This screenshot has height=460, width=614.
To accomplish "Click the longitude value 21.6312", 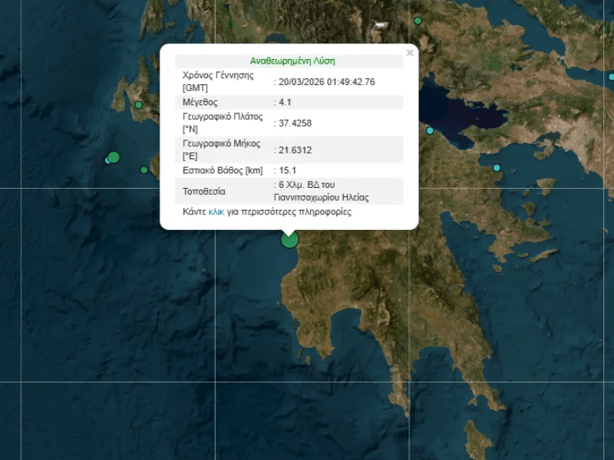I will [x=295, y=149].
